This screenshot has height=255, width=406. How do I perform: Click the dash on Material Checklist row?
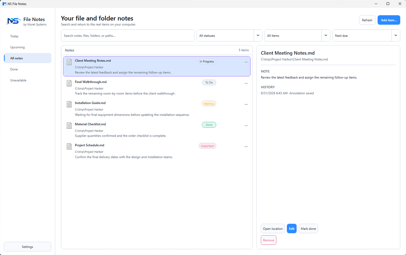(x=246, y=126)
